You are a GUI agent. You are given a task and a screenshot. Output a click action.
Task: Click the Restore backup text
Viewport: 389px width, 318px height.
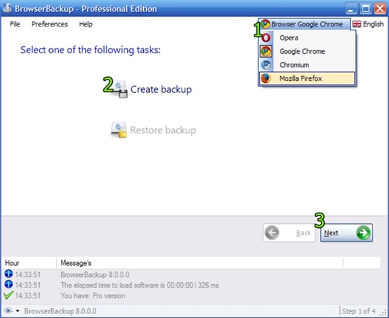point(163,130)
